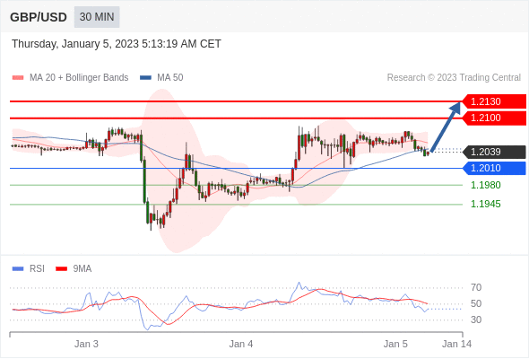
Task: Click the 1.1980 green support label
Action: pos(486,185)
